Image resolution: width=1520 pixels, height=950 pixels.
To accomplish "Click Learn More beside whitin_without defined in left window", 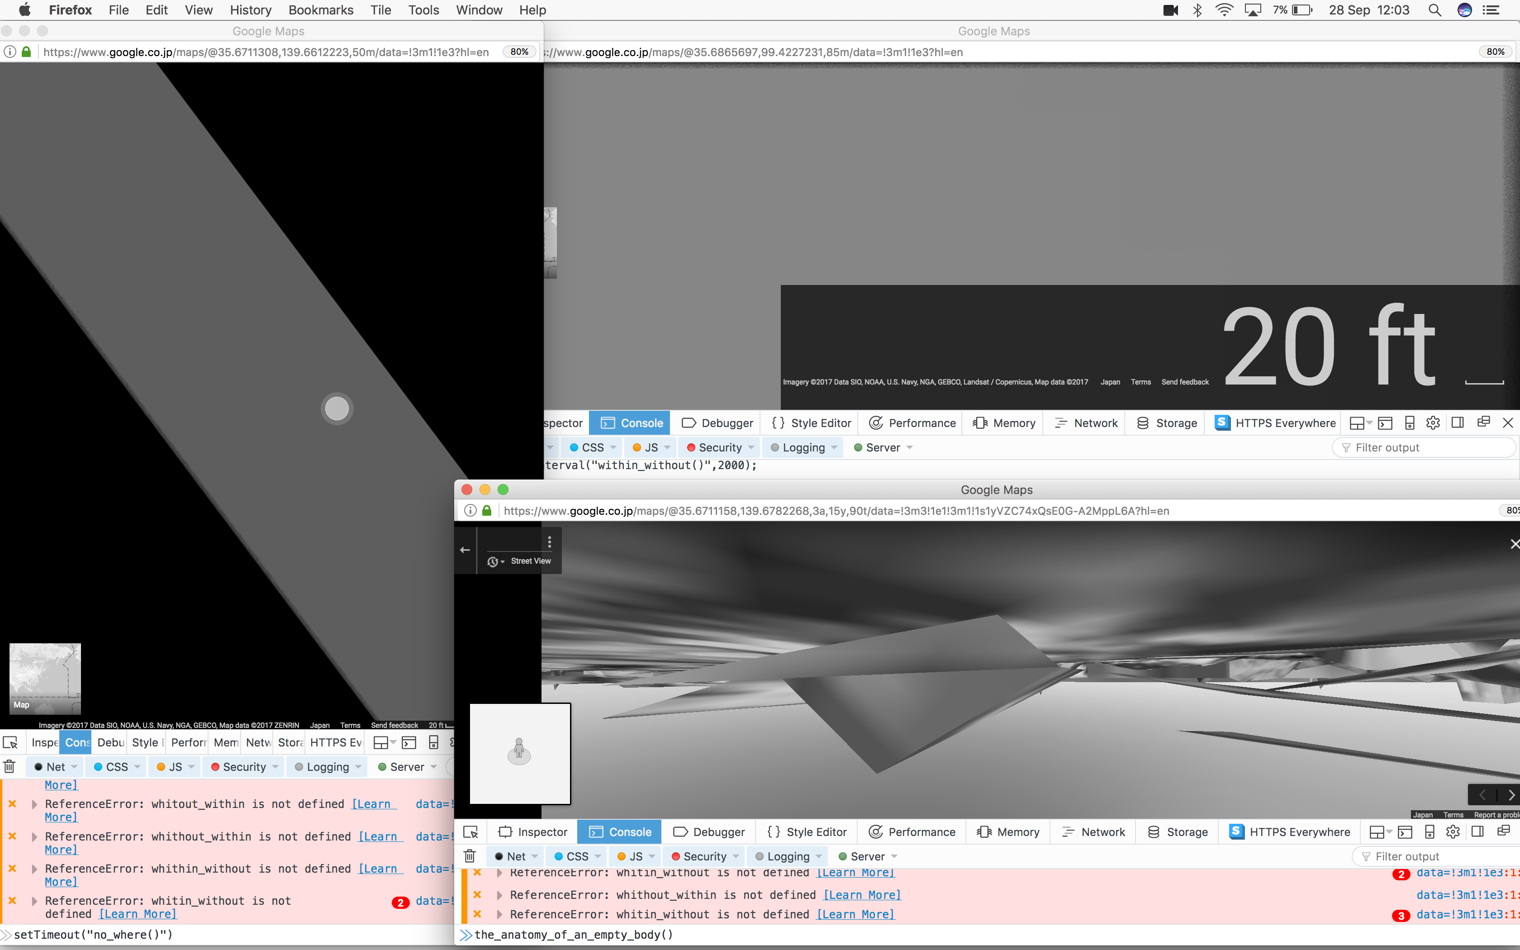I will click(x=138, y=914).
